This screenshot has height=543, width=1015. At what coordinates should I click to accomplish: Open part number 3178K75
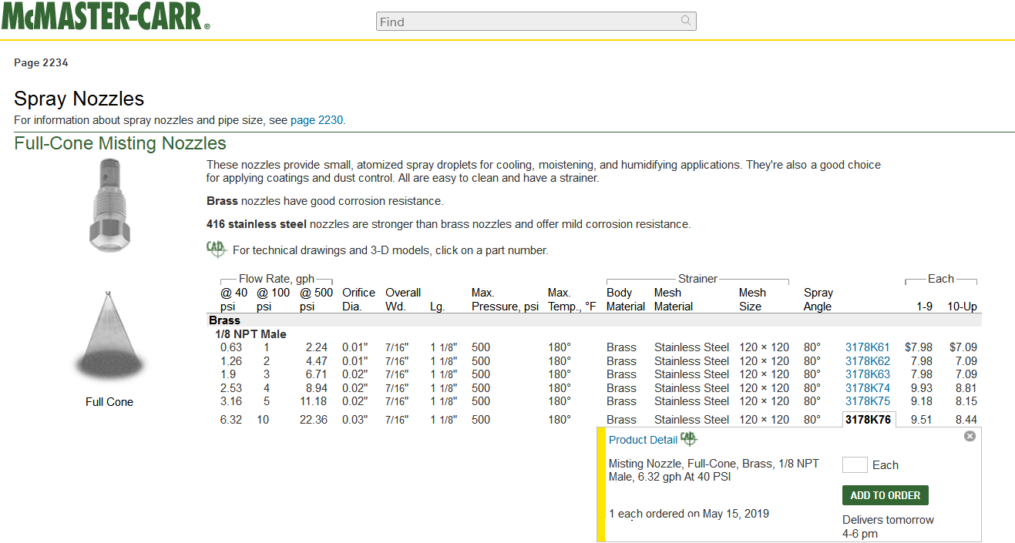click(867, 401)
